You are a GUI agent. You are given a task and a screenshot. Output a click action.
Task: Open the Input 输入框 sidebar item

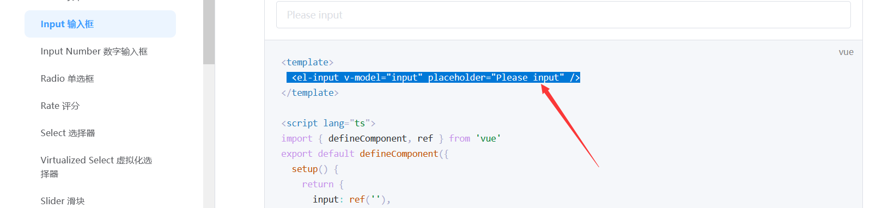(x=100, y=24)
